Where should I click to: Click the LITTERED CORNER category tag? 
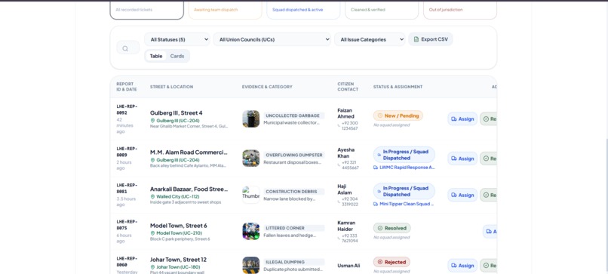[294, 228]
